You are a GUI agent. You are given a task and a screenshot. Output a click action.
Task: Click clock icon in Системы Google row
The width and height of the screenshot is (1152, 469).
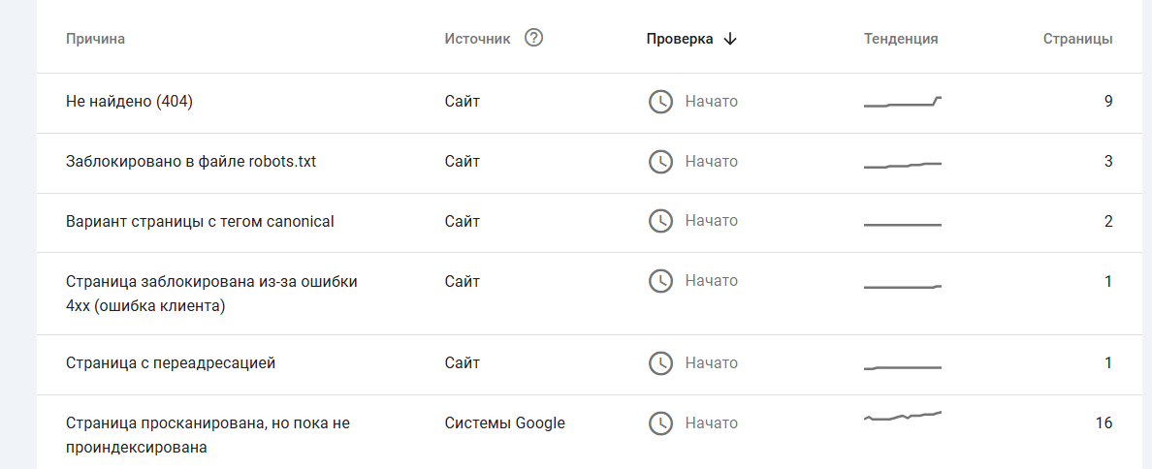coord(660,423)
